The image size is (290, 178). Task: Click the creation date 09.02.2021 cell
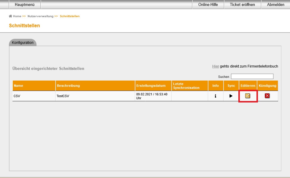[153, 96]
